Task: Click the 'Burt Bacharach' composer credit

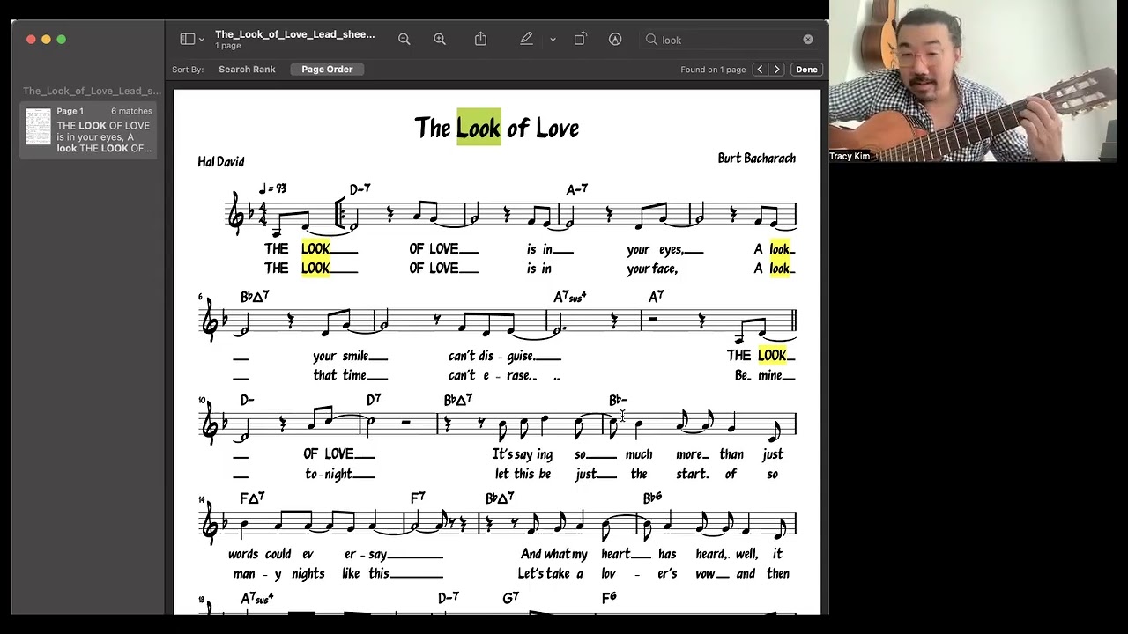Action: (756, 158)
